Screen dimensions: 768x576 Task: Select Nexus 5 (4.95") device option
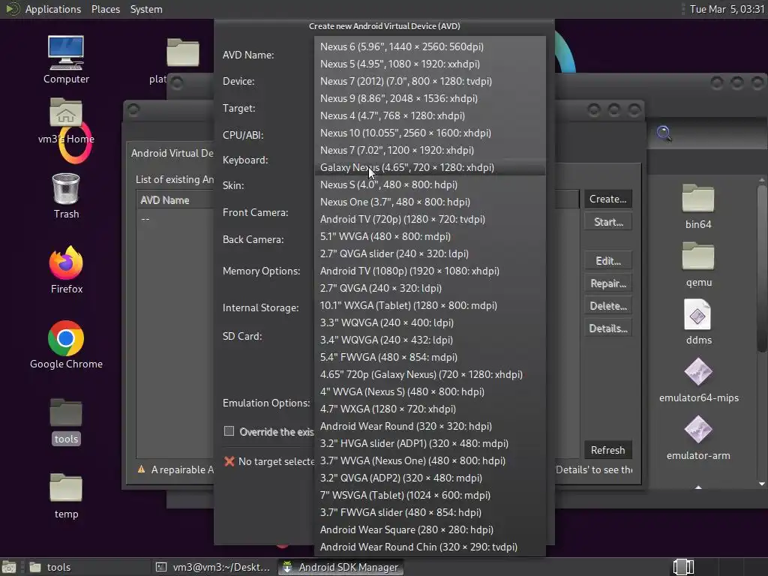tap(430, 64)
